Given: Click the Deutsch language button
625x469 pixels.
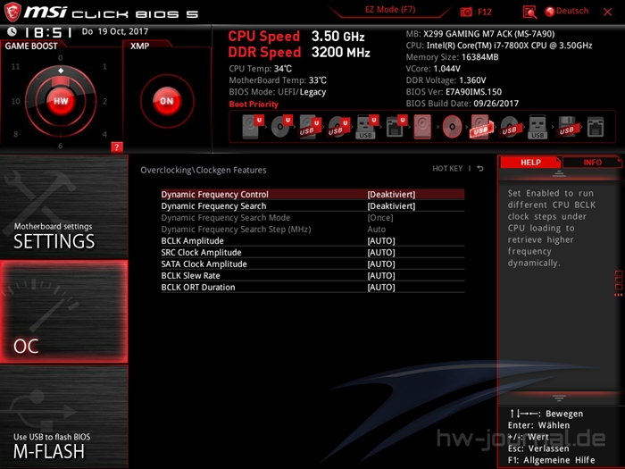Looking at the screenshot, I should [x=572, y=11].
